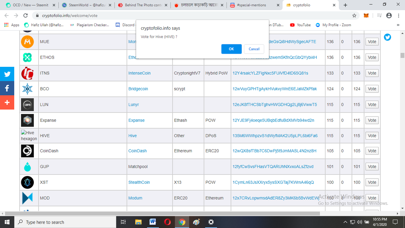This screenshot has width=405, height=228.
Task: Click the BCO Bridgecoin logo
Action: coord(28,89)
